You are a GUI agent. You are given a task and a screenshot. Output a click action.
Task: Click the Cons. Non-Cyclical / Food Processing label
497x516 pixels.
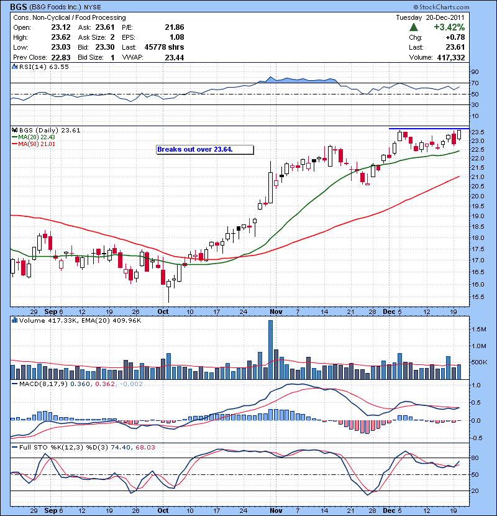(70, 17)
